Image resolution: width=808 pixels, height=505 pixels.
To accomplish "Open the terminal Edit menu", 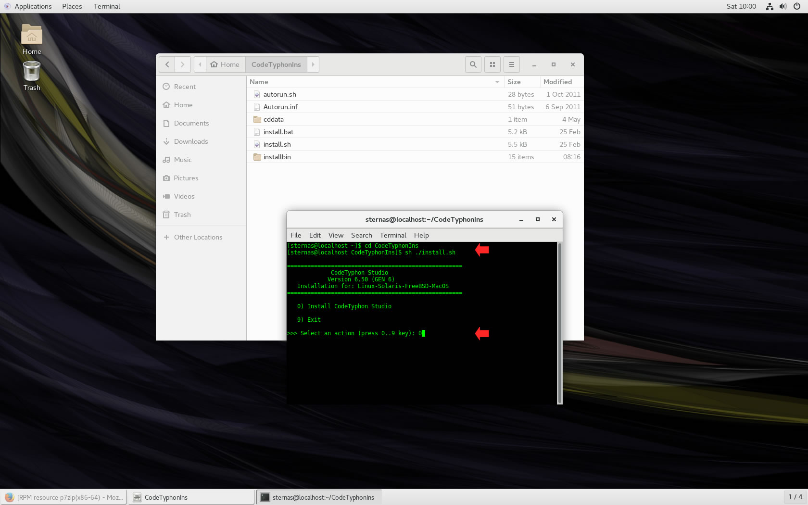I will tap(315, 235).
